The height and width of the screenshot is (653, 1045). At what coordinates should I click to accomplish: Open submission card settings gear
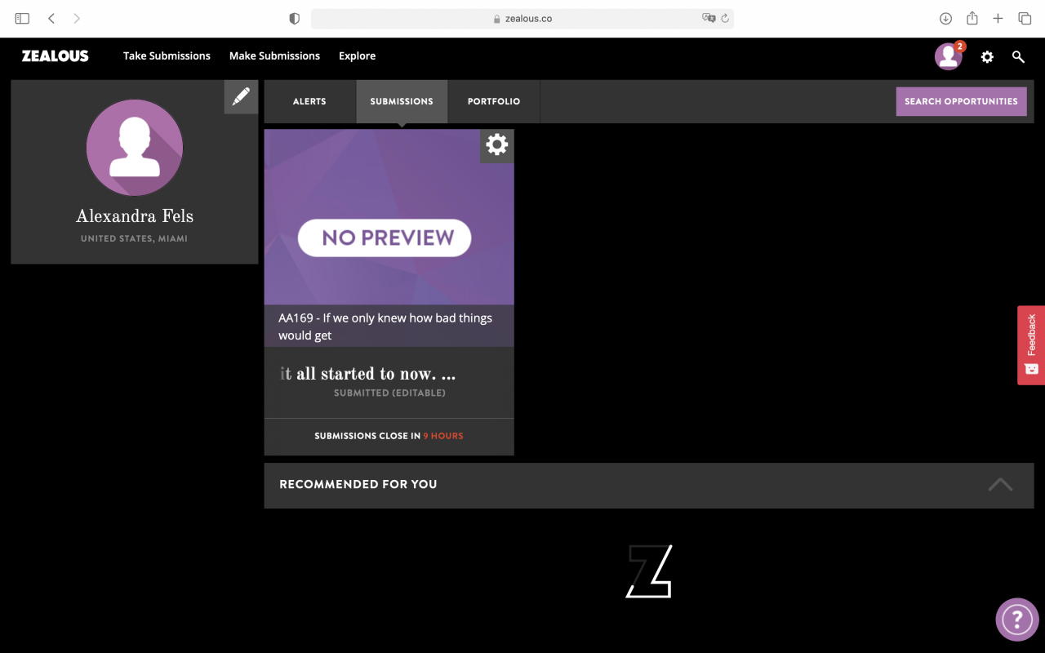(x=497, y=145)
